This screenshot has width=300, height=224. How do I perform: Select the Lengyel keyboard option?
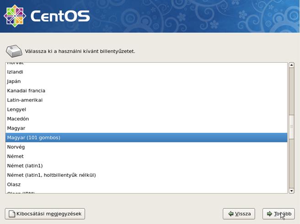click(x=16, y=109)
